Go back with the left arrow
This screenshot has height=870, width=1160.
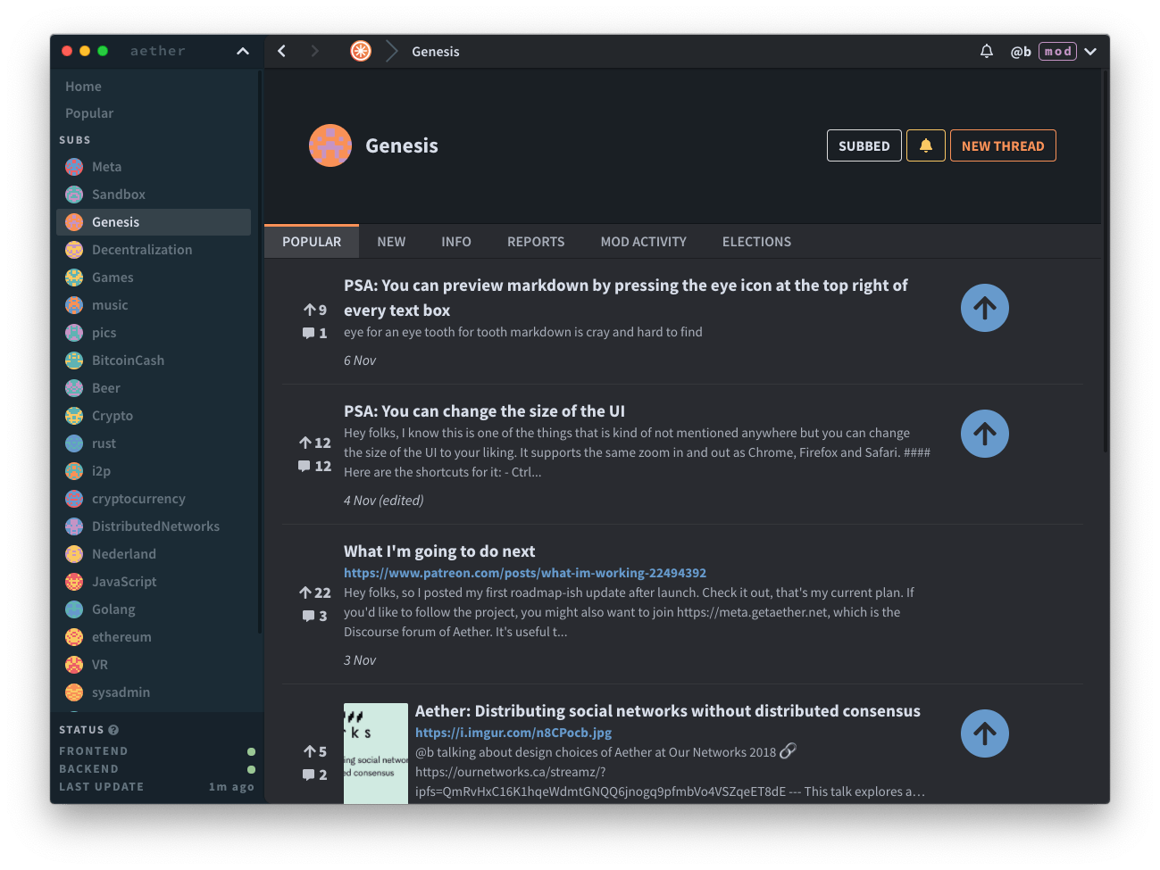coord(282,51)
